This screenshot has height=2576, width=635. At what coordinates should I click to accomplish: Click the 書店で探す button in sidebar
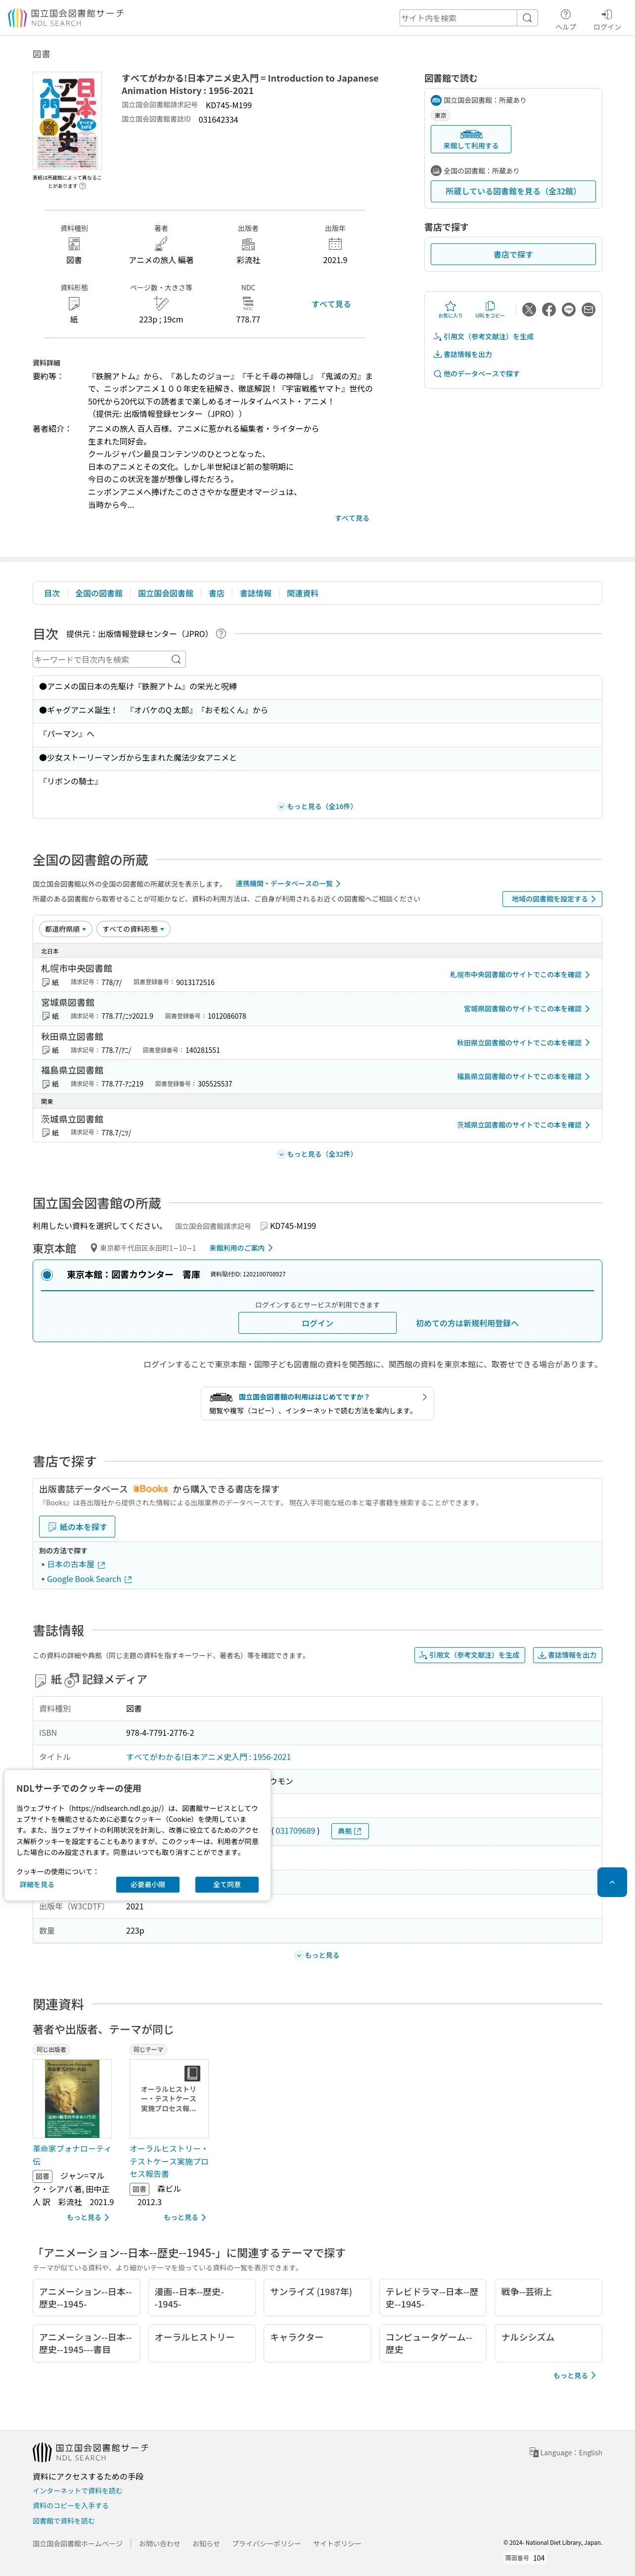click(x=513, y=254)
